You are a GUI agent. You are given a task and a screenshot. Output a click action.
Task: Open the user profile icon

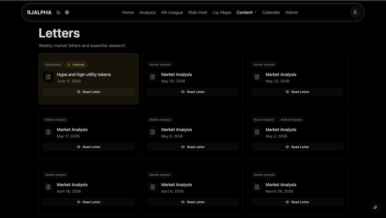[x=355, y=12]
